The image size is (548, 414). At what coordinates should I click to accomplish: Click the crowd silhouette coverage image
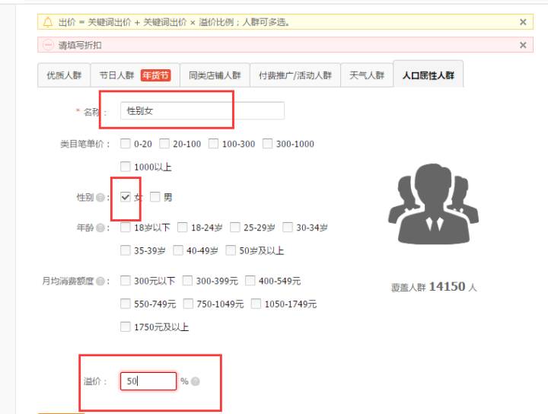[x=433, y=204]
